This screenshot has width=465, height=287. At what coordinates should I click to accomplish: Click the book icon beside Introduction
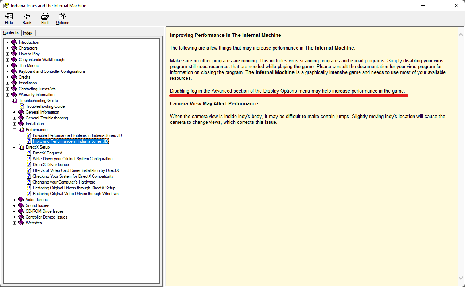point(14,42)
